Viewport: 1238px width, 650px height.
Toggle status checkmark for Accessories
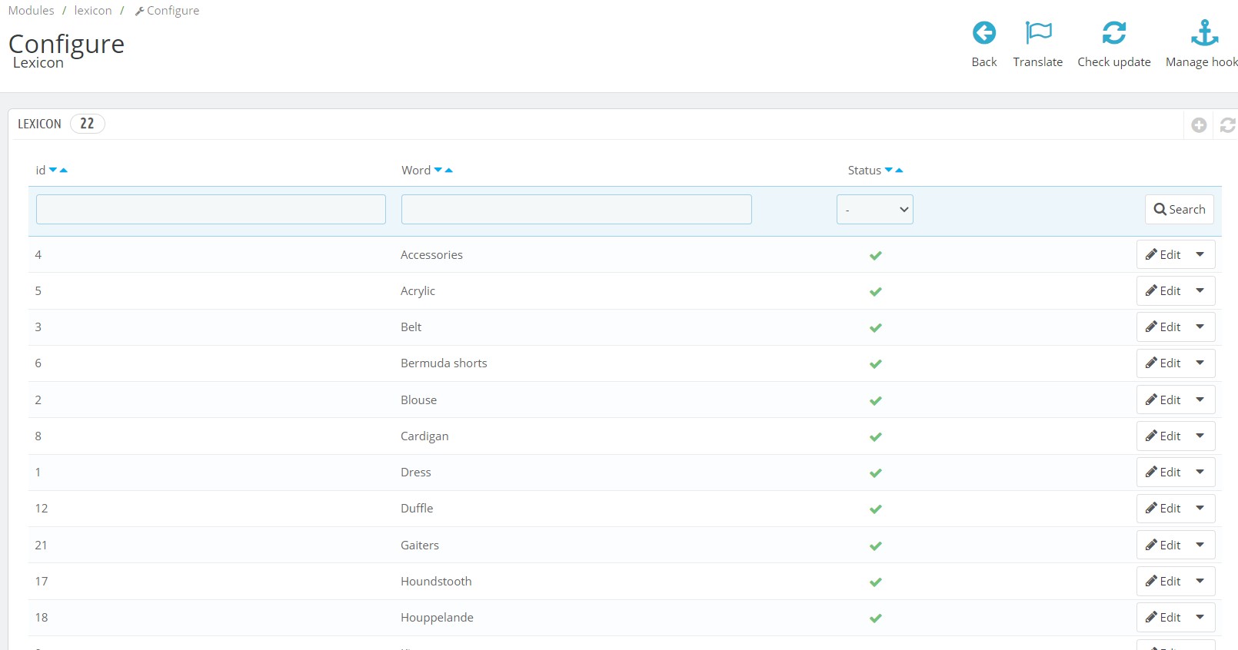[x=875, y=255]
